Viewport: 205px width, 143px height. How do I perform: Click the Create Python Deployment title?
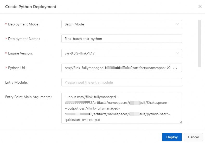pyautogui.click(x=31, y=7)
